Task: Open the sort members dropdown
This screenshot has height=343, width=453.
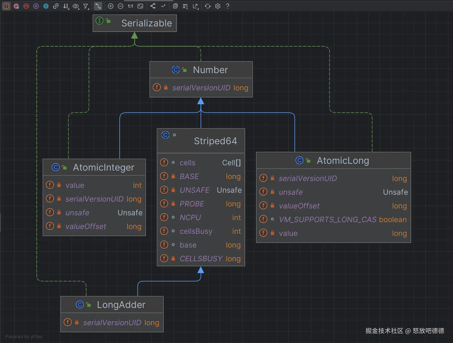Action: pyautogui.click(x=66, y=6)
